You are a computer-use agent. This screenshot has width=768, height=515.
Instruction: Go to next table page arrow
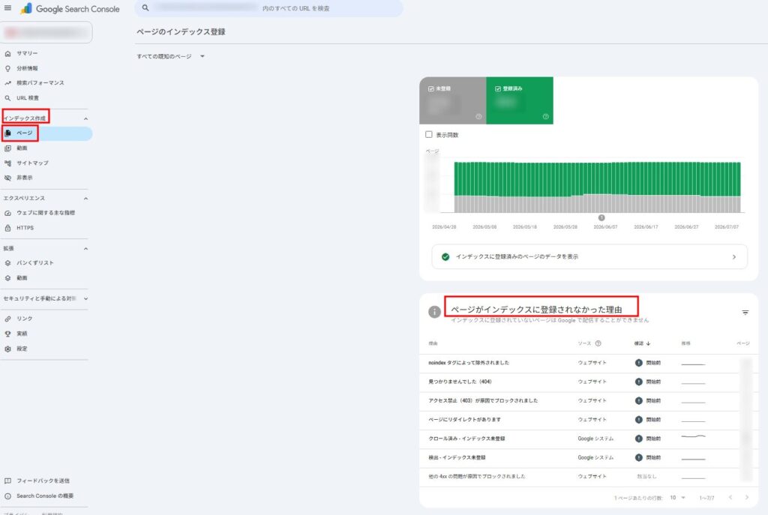coord(746,497)
